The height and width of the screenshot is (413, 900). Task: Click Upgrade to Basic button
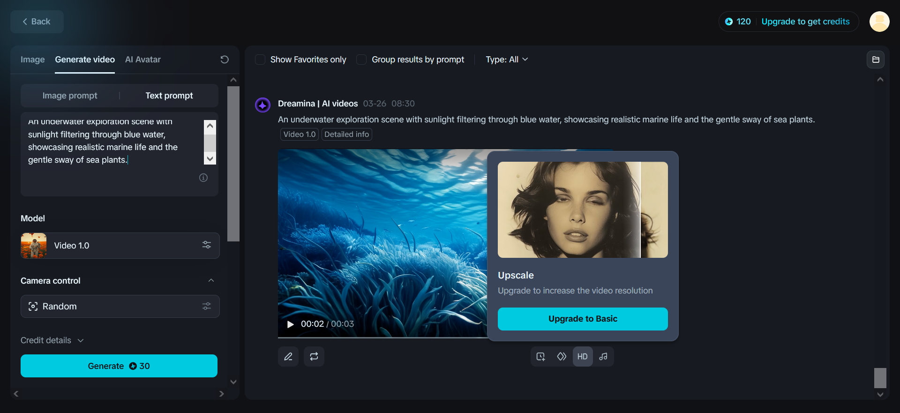click(x=583, y=319)
